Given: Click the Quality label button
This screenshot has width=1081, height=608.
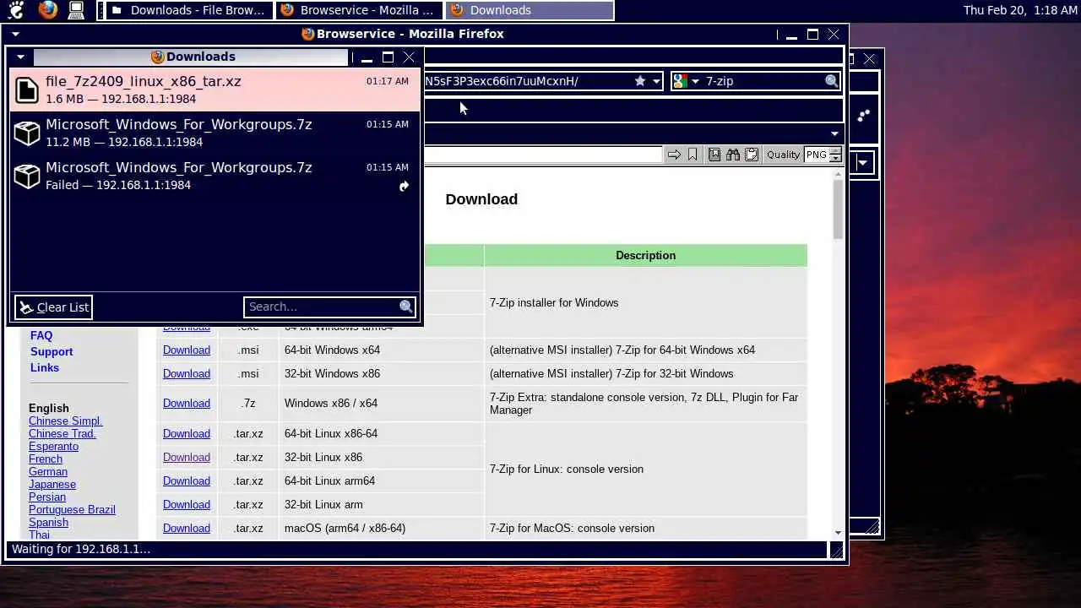Looking at the screenshot, I should (x=783, y=155).
